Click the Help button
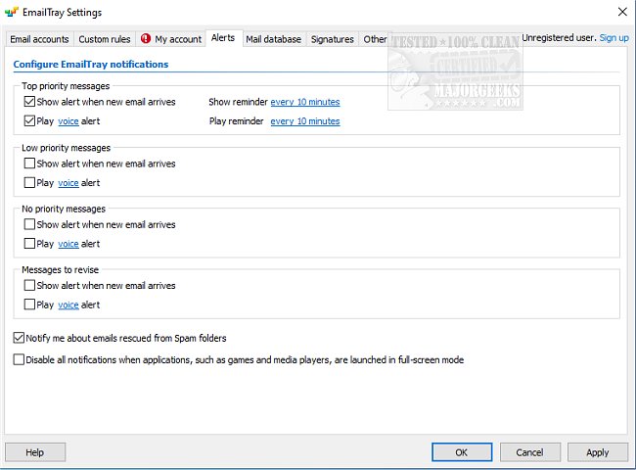Image resolution: width=636 pixels, height=470 pixels. coord(35,452)
